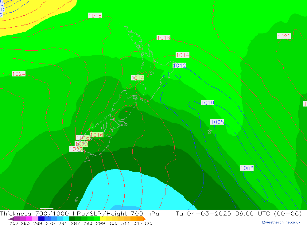
Task: Select legend value 269
Action: [x=37, y=223]
